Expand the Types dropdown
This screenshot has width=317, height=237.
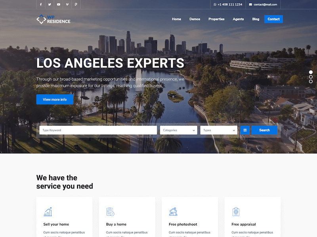click(x=218, y=130)
